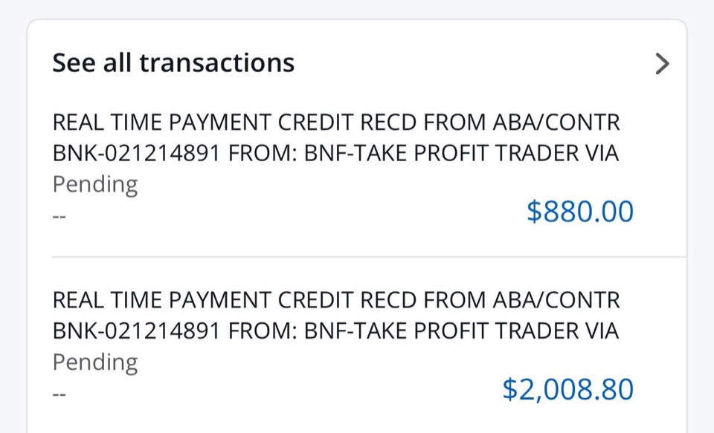Click the divider line between the two transactions

[x=369, y=257]
